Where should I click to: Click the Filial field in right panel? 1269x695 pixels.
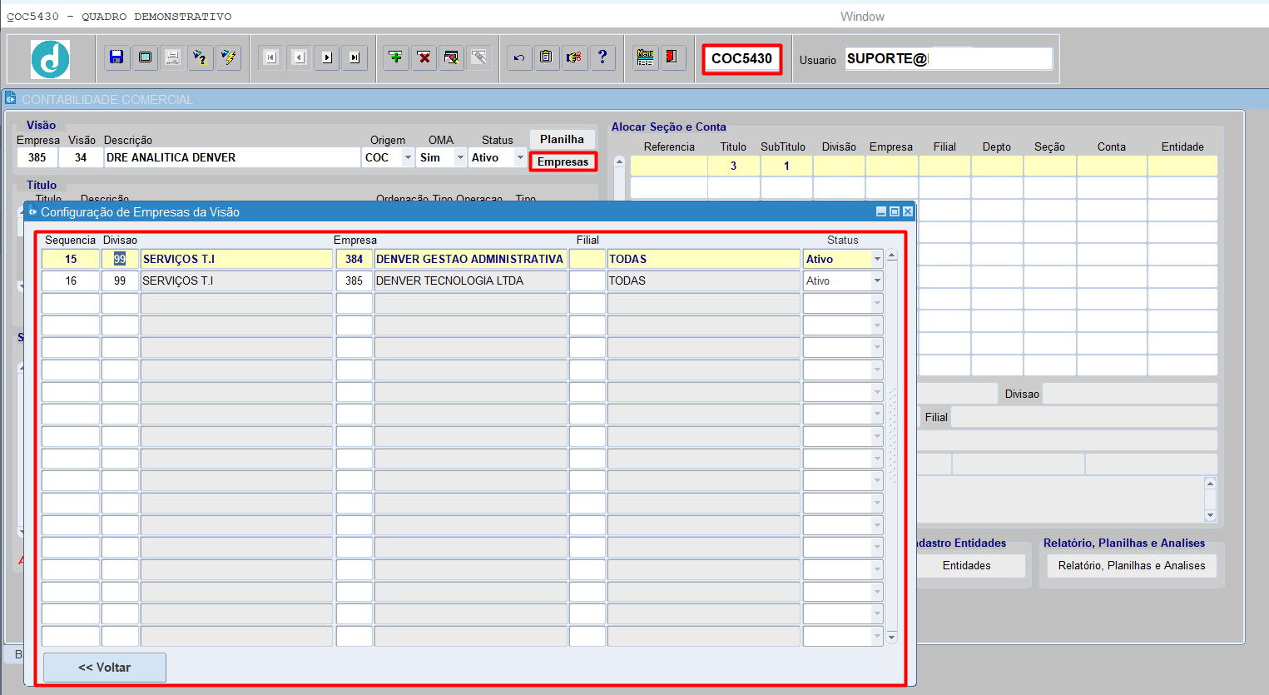point(1083,417)
